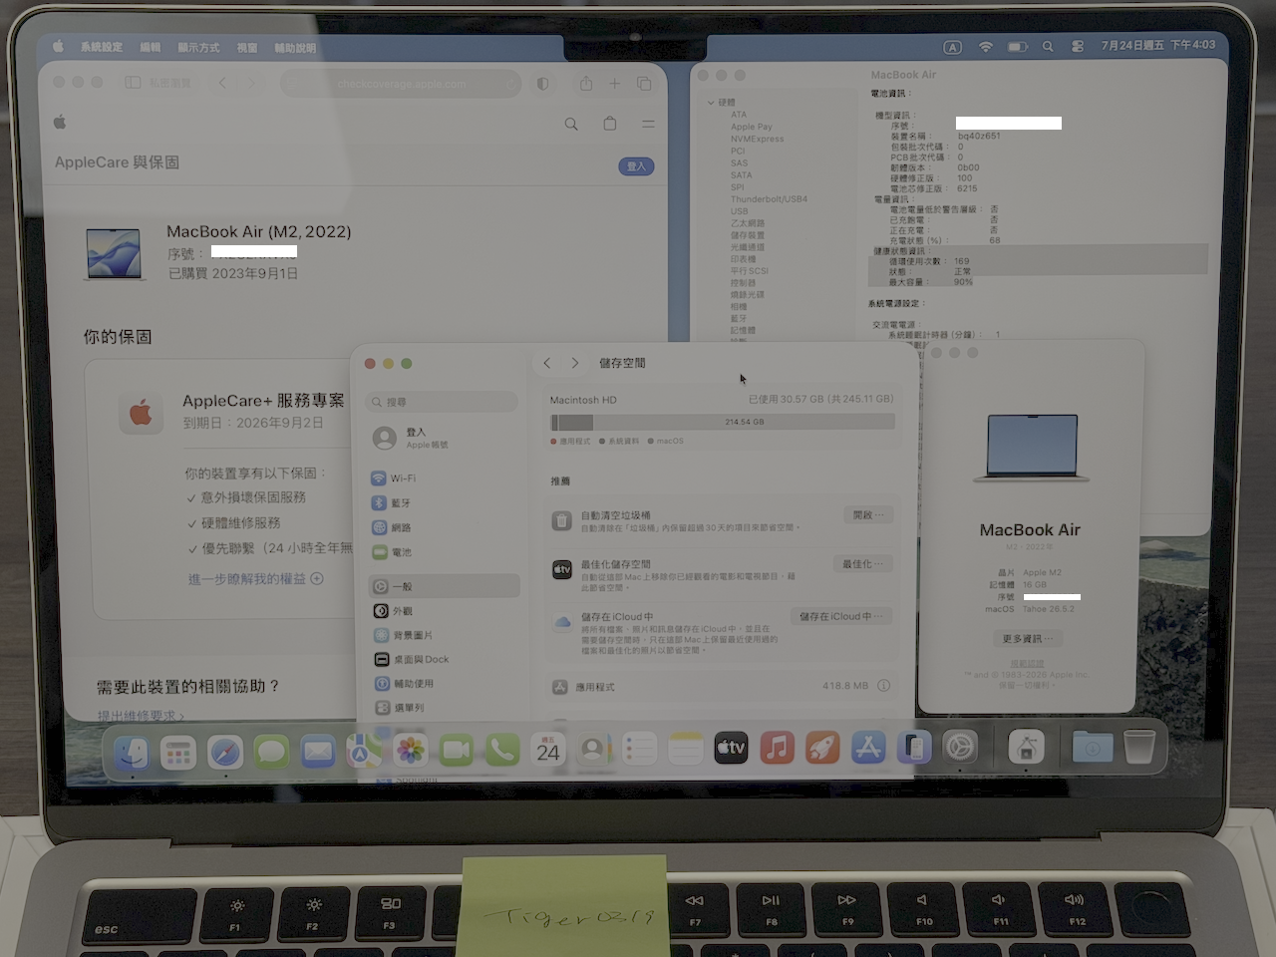Open Photos from the Dock

[x=410, y=751]
